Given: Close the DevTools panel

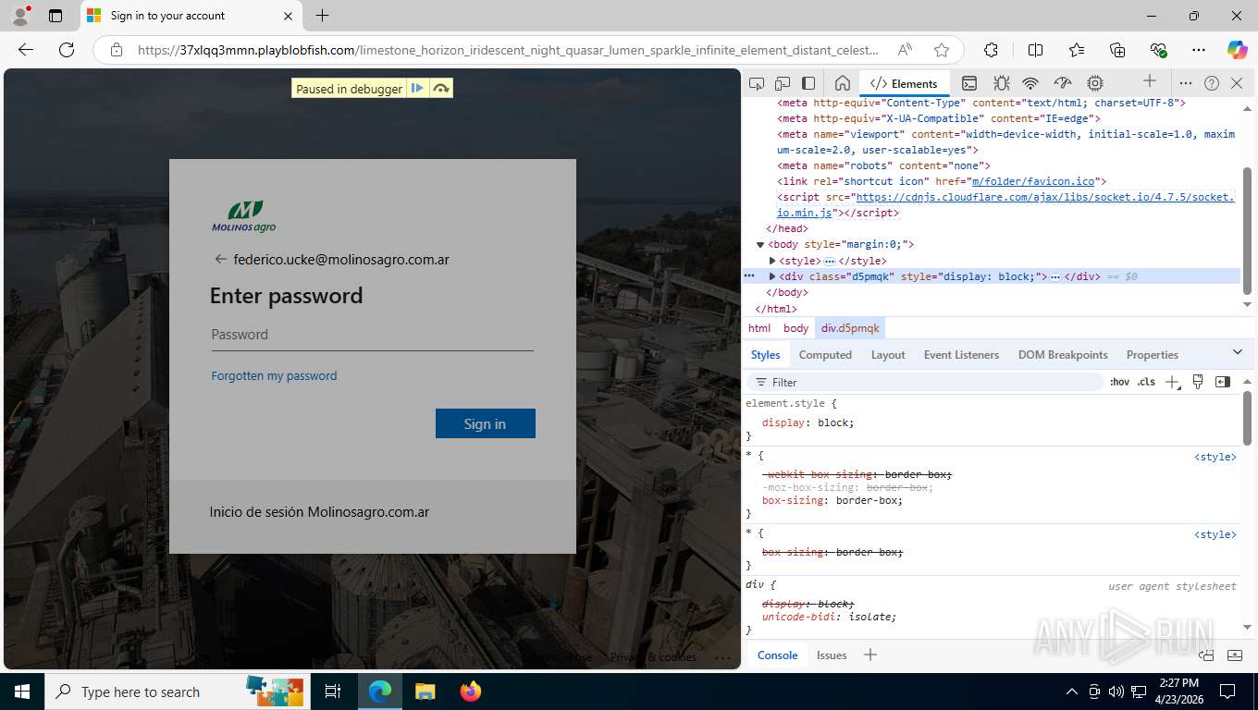Looking at the screenshot, I should pyautogui.click(x=1237, y=83).
